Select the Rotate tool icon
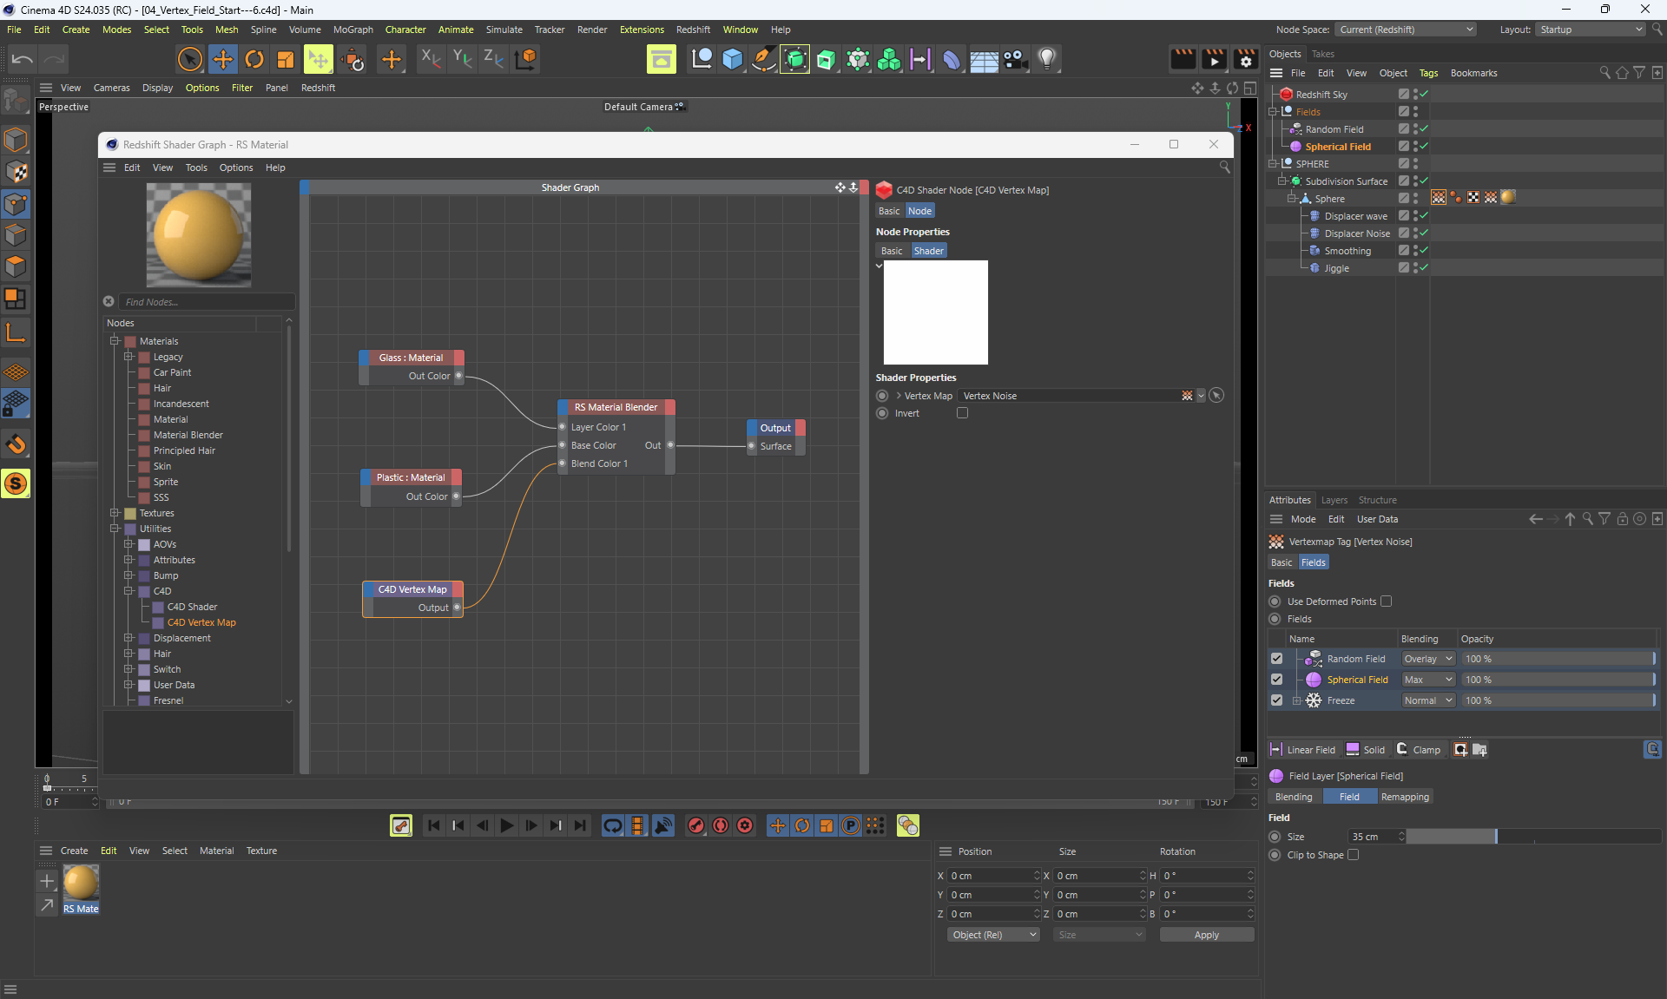The image size is (1667, 999). (x=254, y=59)
